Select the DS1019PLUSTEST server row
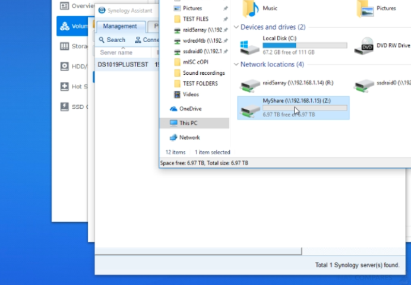Viewport: 411px width, 285px height. coord(127,65)
